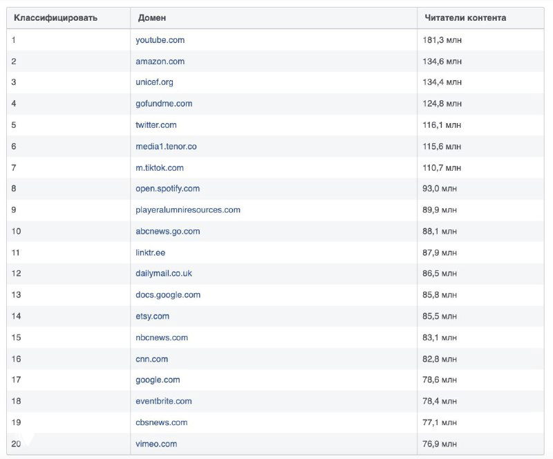Select the cnn.com link
Viewport: 553px width, 459px height.
[151, 359]
